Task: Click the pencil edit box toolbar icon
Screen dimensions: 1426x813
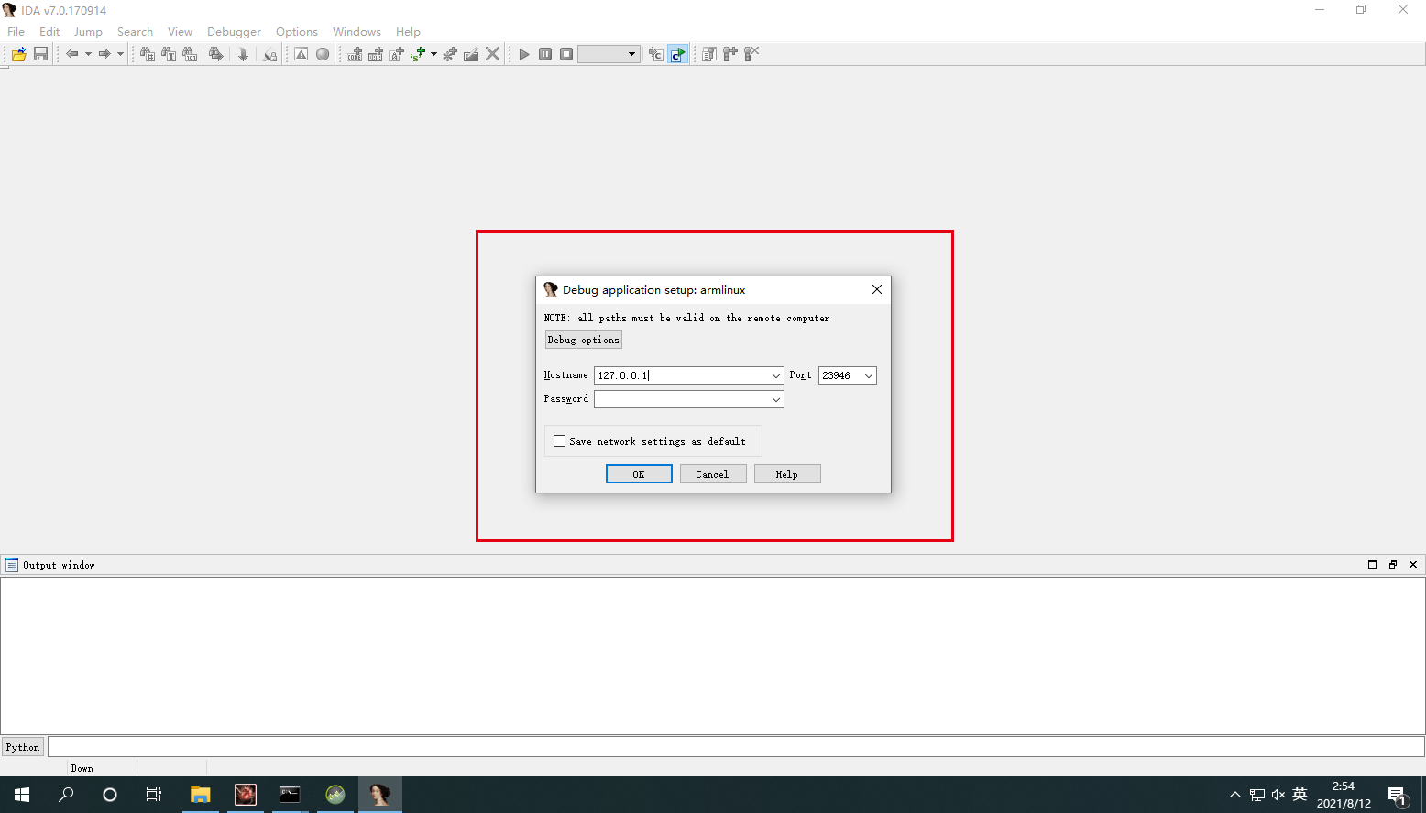Action: pyautogui.click(x=471, y=54)
